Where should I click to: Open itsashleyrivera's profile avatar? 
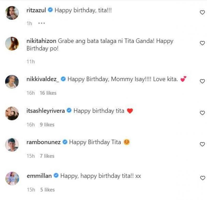coord(12,113)
